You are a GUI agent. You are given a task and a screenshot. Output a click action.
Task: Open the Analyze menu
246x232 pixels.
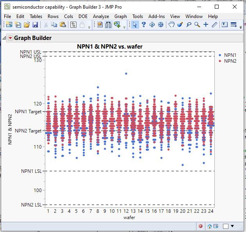click(101, 16)
